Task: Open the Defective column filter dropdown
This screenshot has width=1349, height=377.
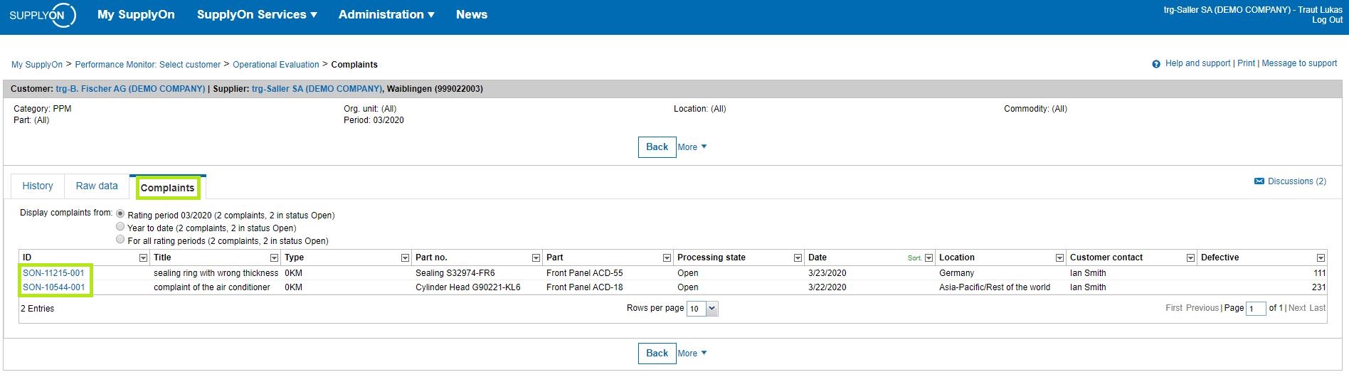Action: point(1321,257)
